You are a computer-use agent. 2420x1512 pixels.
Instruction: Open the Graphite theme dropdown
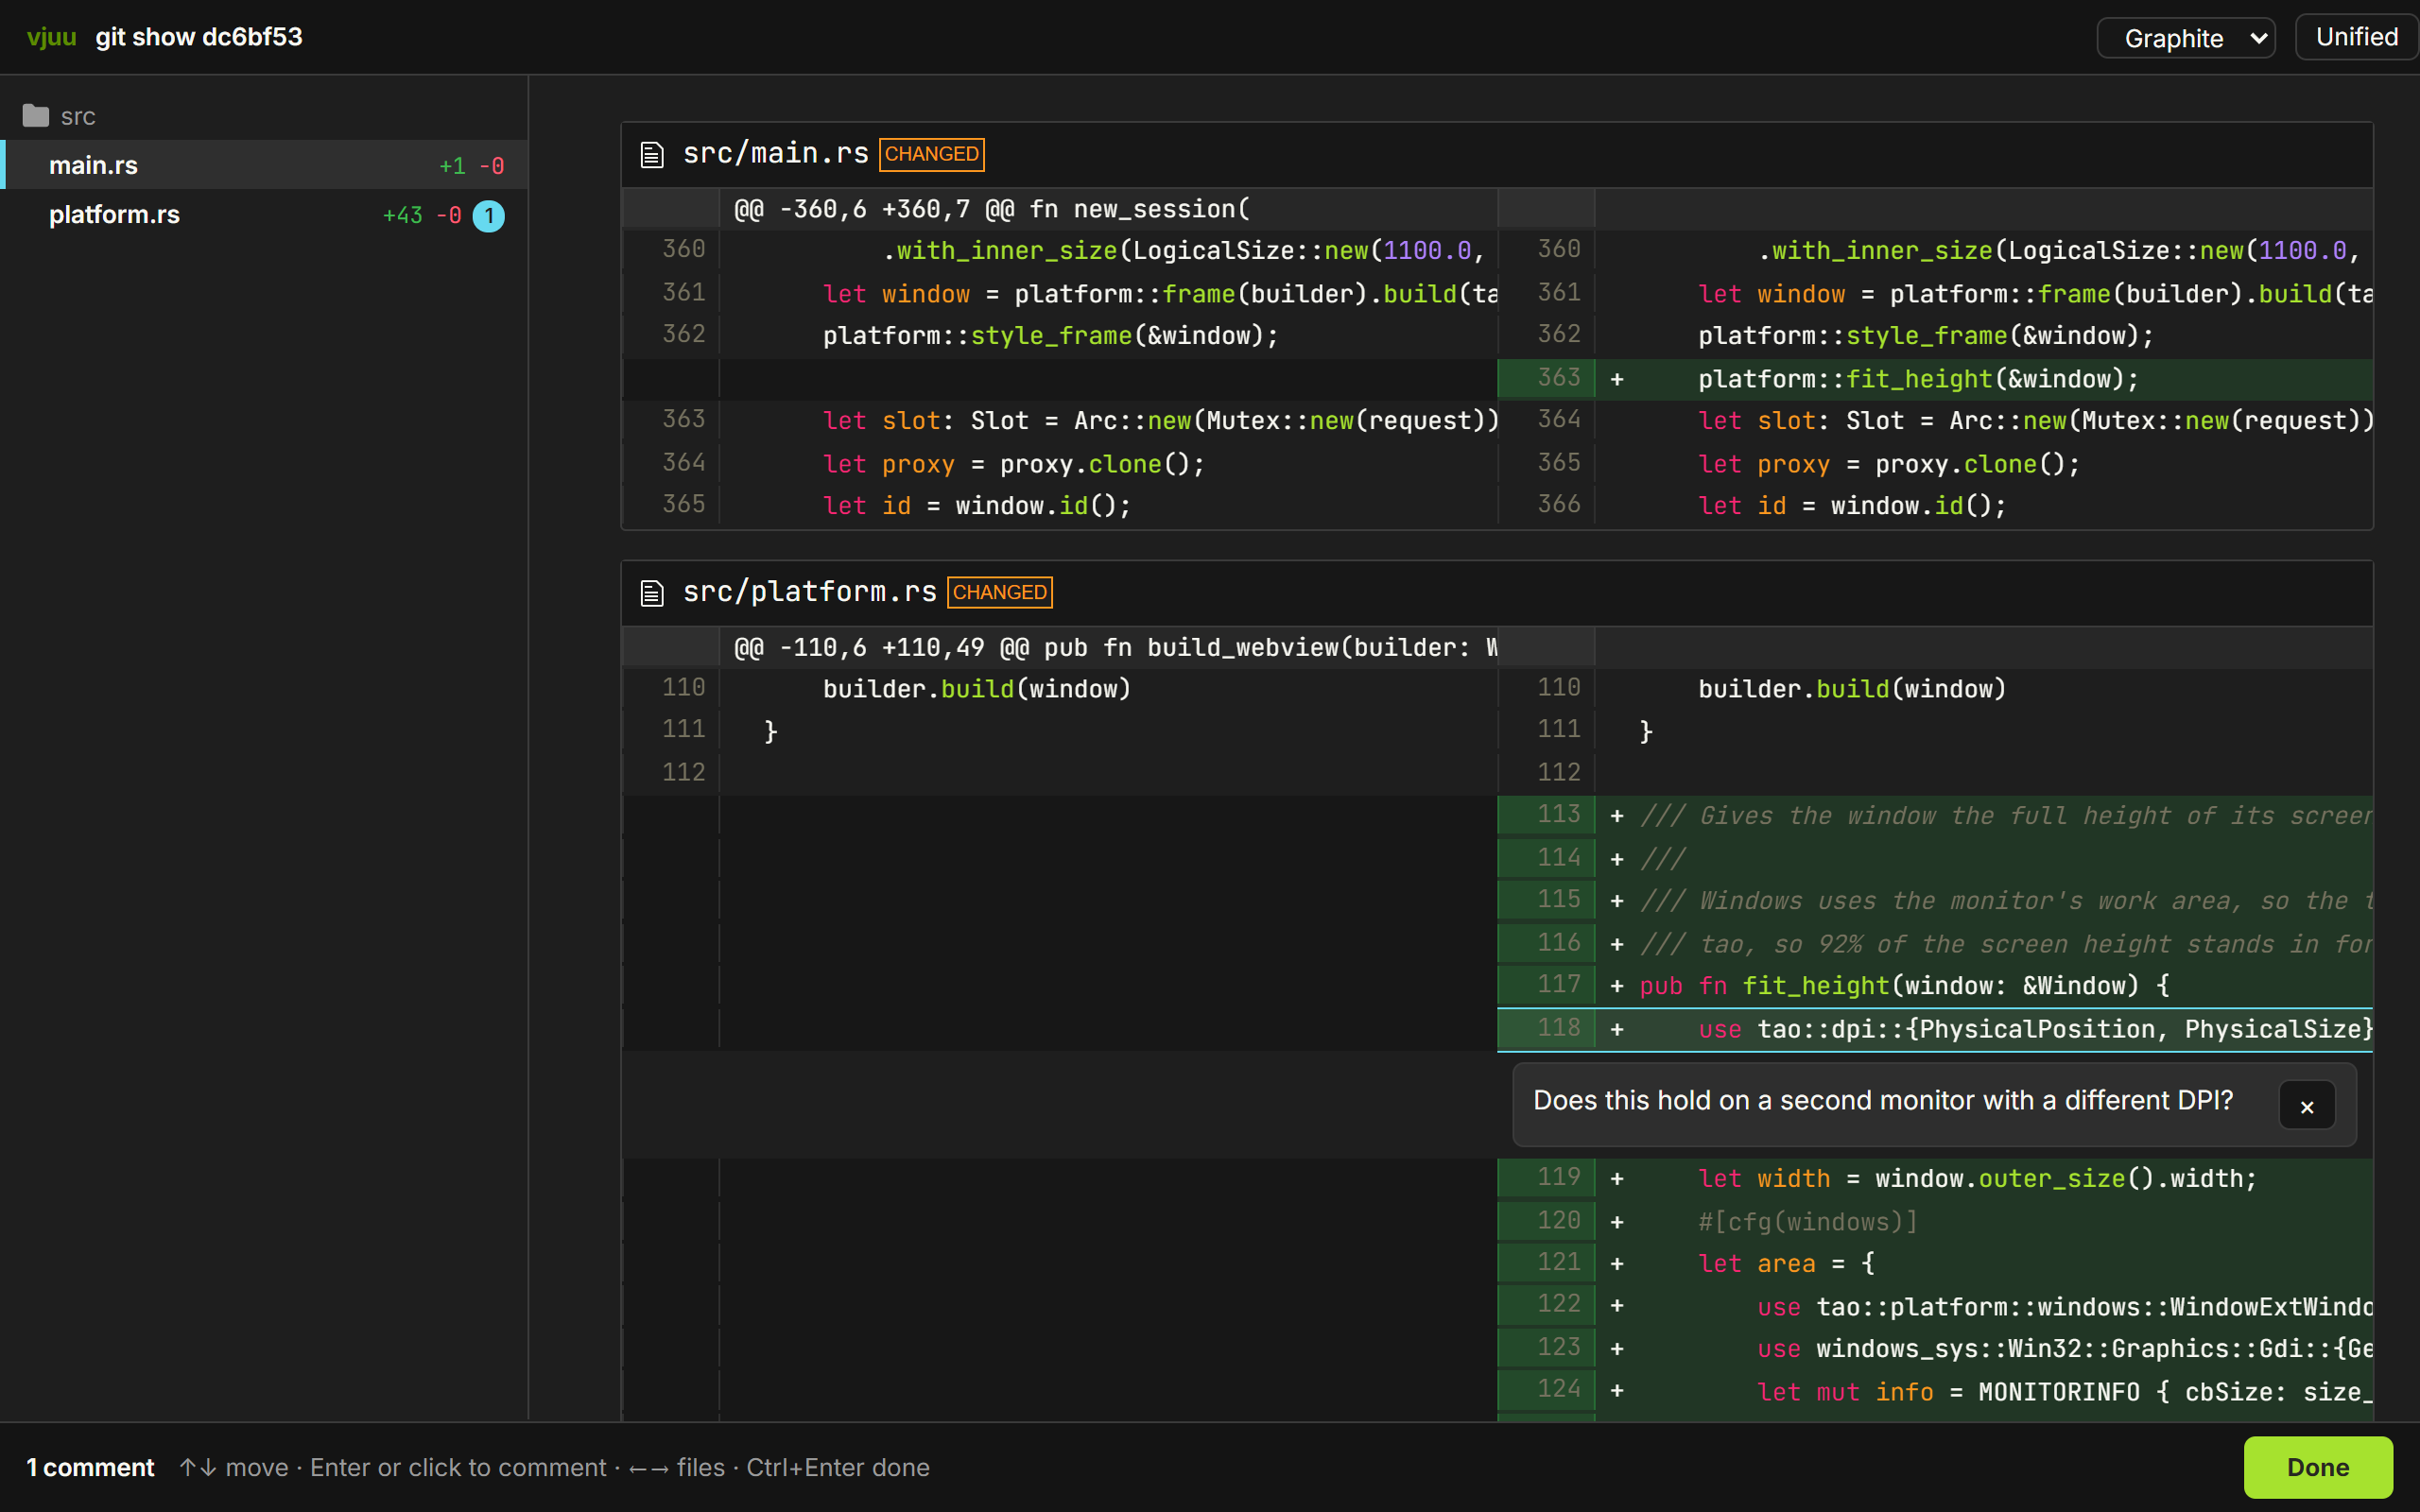pos(2186,38)
